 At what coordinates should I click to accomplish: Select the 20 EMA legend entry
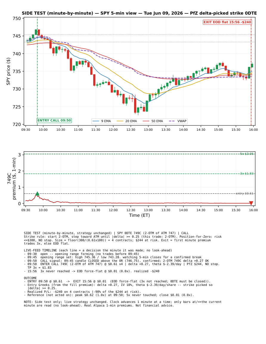click(x=127, y=121)
